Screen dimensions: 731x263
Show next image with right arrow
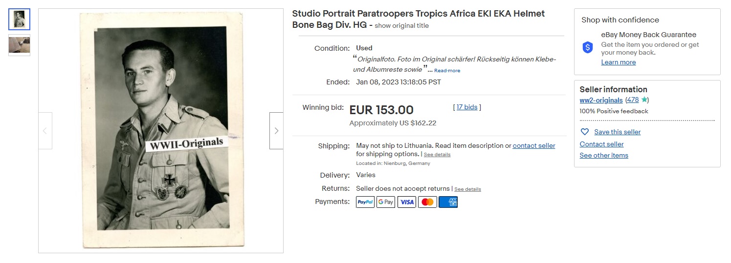276,131
